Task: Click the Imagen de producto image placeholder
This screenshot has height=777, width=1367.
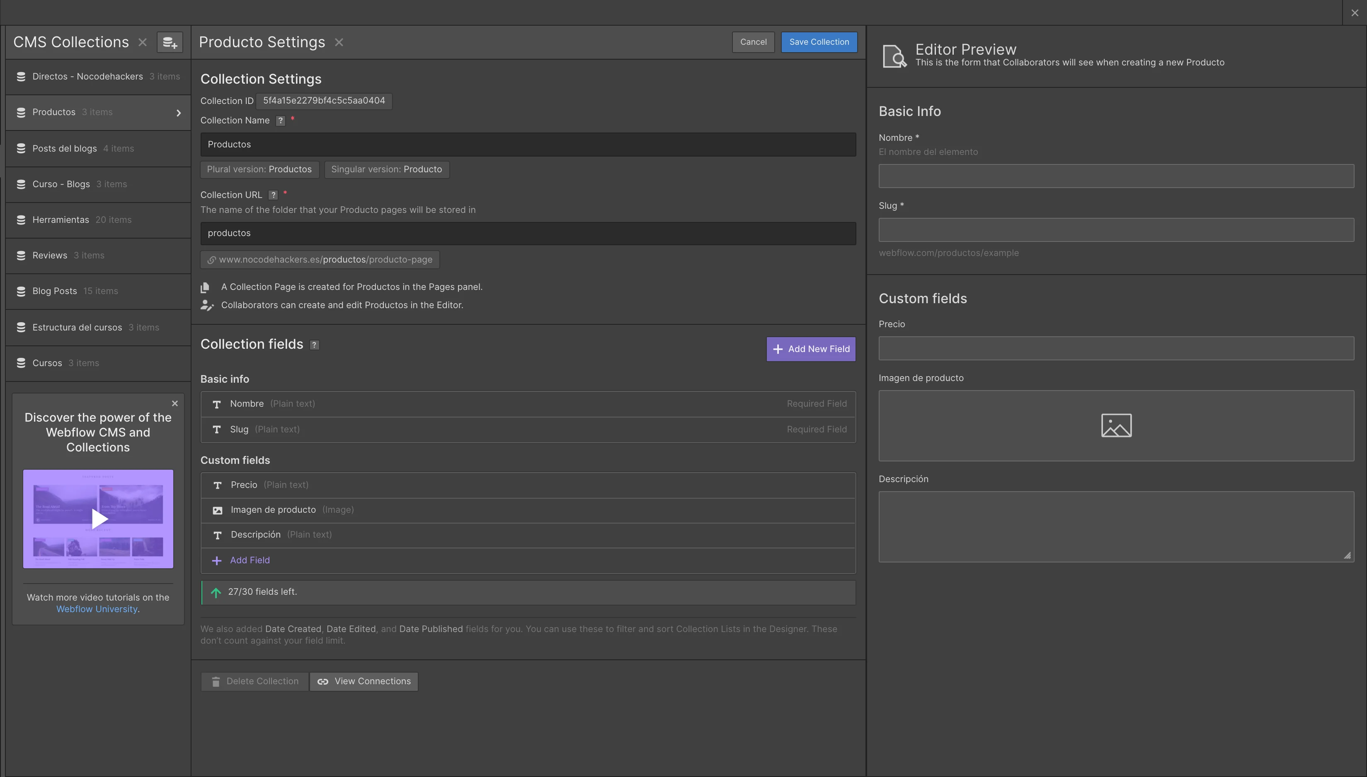Action: tap(1116, 425)
